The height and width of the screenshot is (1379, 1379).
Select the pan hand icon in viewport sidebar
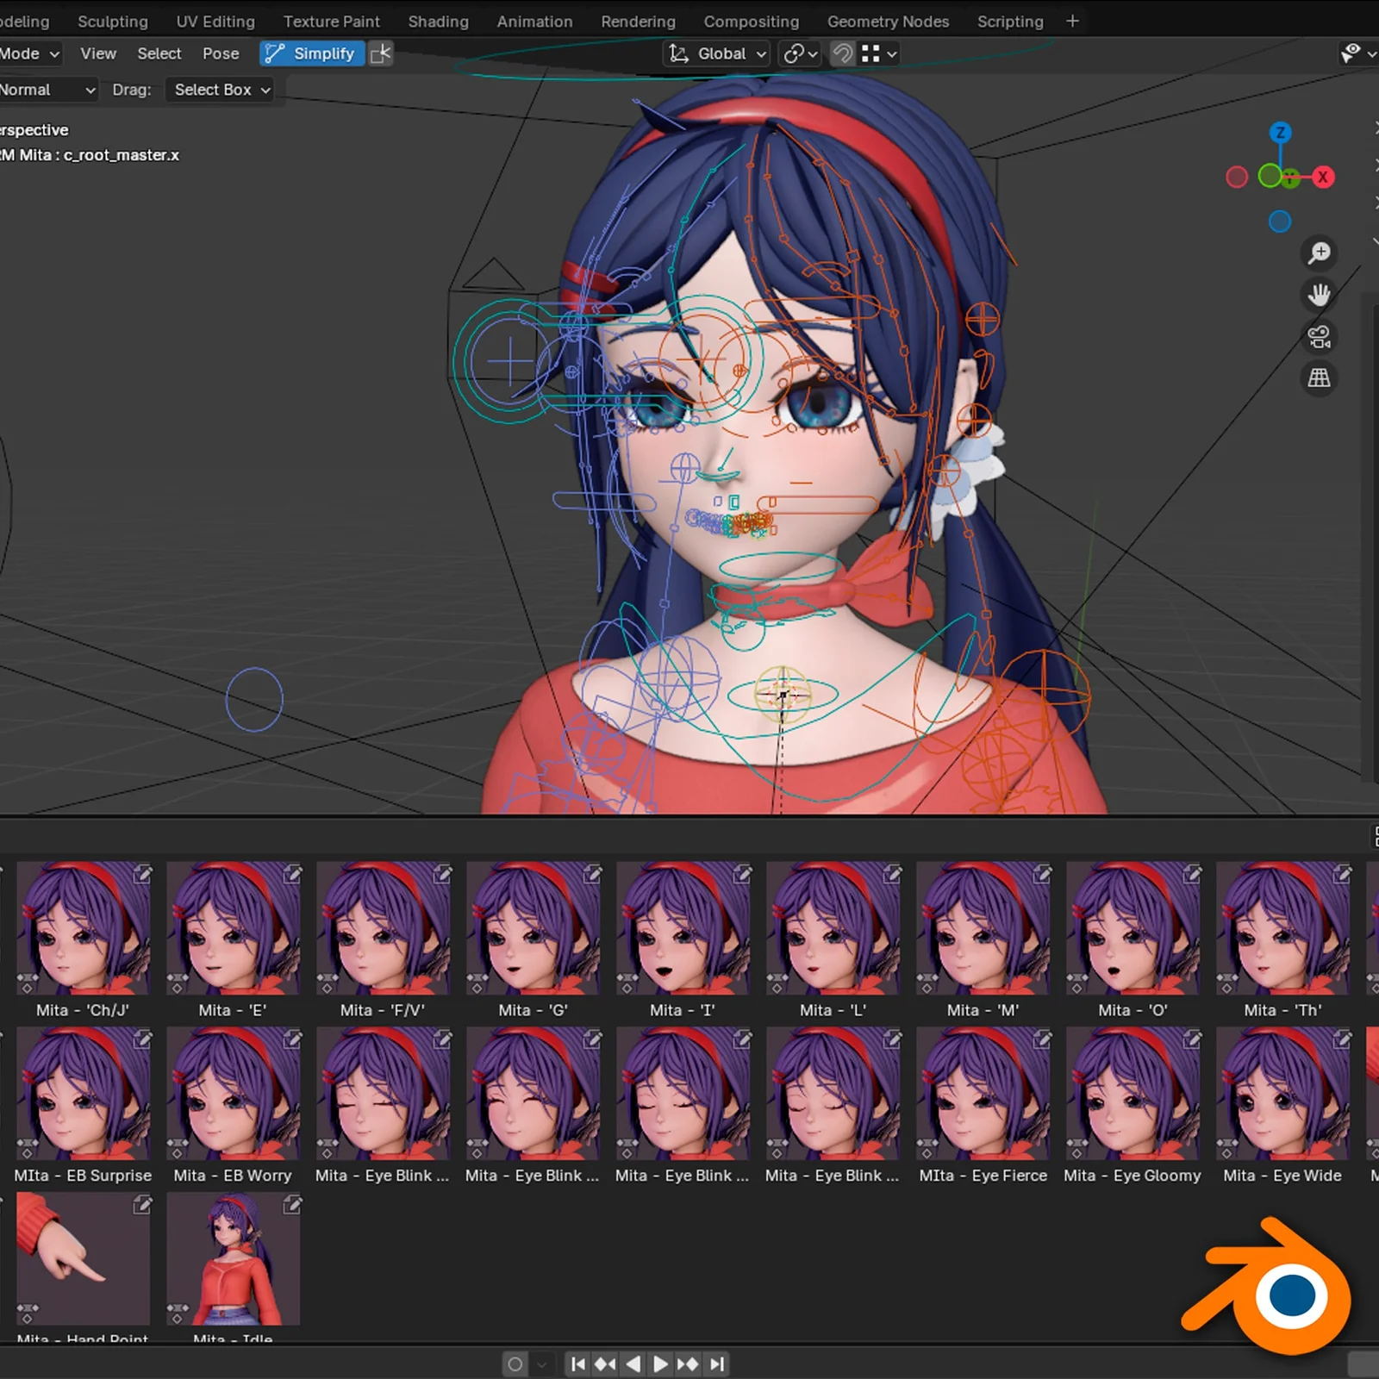[1318, 294]
